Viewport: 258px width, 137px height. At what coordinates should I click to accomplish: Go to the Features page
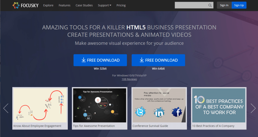[x=64, y=5]
